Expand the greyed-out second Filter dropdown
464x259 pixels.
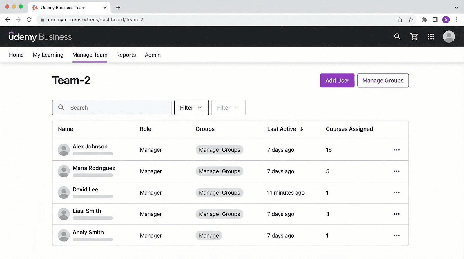coord(228,108)
